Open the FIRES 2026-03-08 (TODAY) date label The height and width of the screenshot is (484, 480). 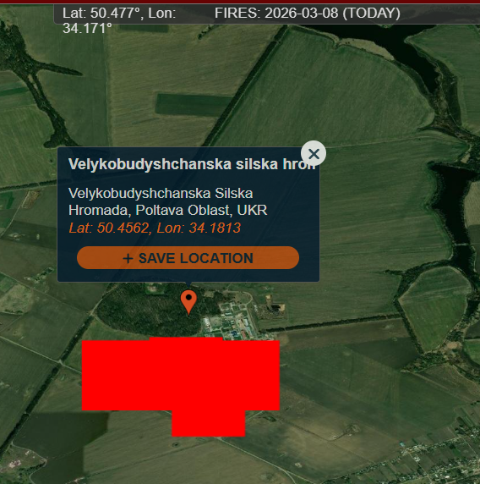[x=308, y=14]
